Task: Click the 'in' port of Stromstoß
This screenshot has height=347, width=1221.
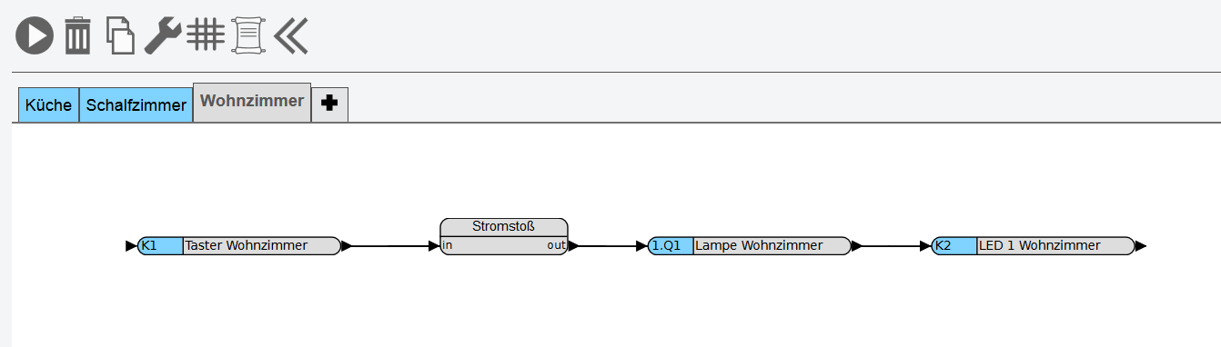Action: pos(448,245)
